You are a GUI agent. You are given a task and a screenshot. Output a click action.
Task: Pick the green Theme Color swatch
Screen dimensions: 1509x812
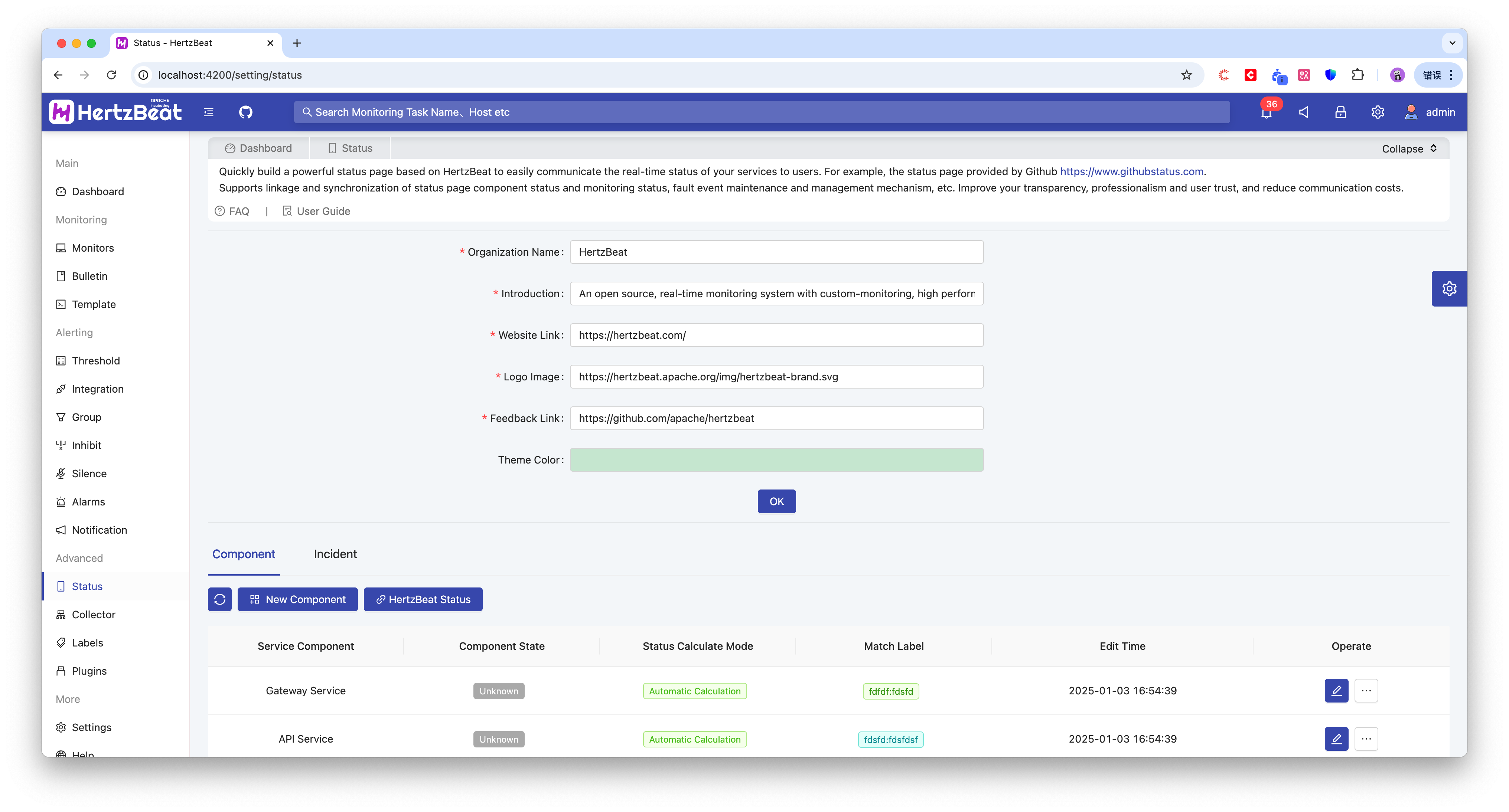point(776,459)
